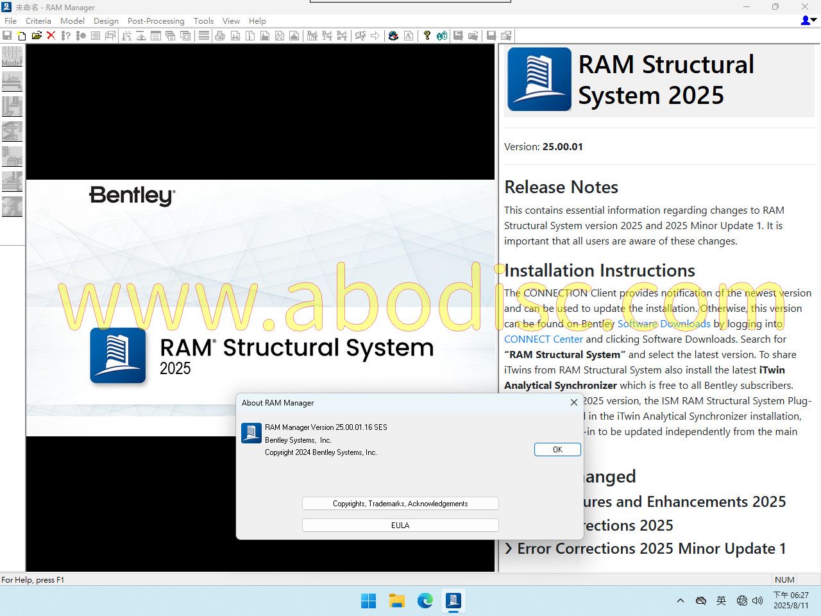Click Copyrights, Trademarks, Acknowledgements button
The height and width of the screenshot is (616, 821).
pos(400,504)
